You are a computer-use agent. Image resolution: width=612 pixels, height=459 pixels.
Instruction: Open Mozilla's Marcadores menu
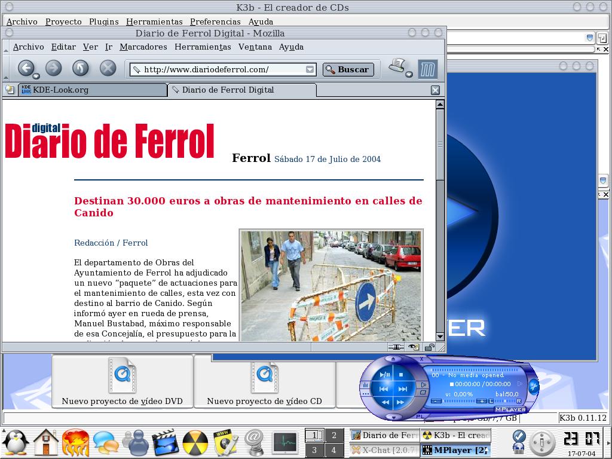click(143, 47)
